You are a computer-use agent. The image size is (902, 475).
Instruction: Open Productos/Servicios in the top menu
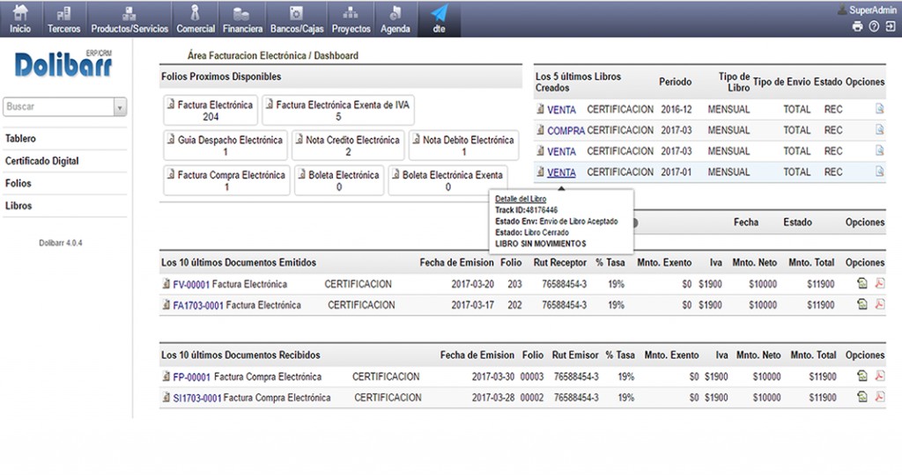[129, 18]
